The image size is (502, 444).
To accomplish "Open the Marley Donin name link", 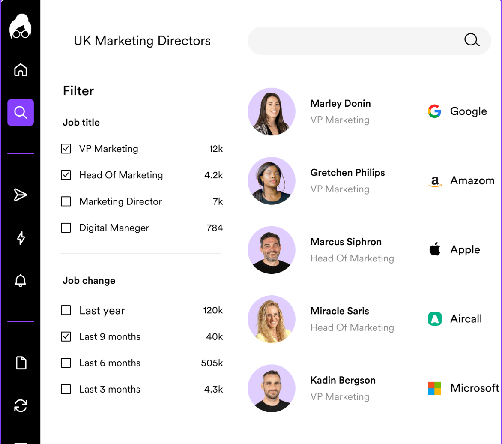I will coord(341,103).
